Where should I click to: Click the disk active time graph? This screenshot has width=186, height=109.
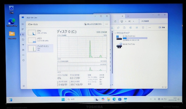[x=82, y=47]
